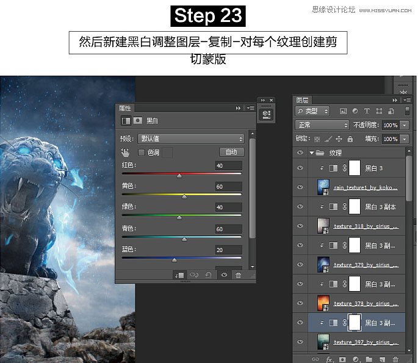Open the 正常 blend mode dropdown
The height and width of the screenshot is (363, 418).
pyautogui.click(x=321, y=125)
